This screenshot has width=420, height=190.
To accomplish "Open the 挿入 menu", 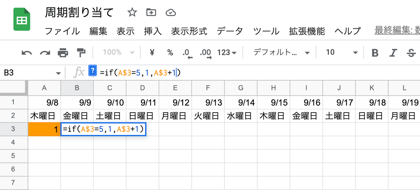I will point(153,31).
